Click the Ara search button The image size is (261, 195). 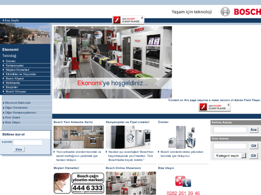tap(253, 130)
